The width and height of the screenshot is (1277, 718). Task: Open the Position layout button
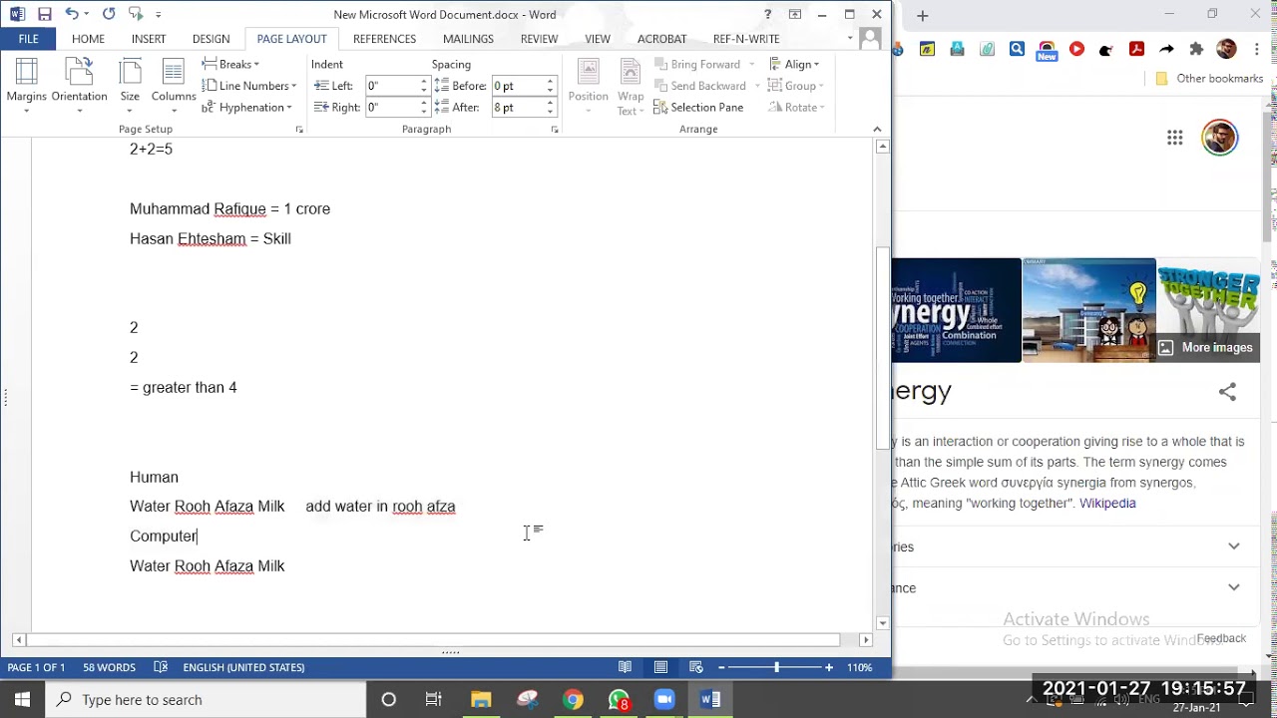(588, 86)
